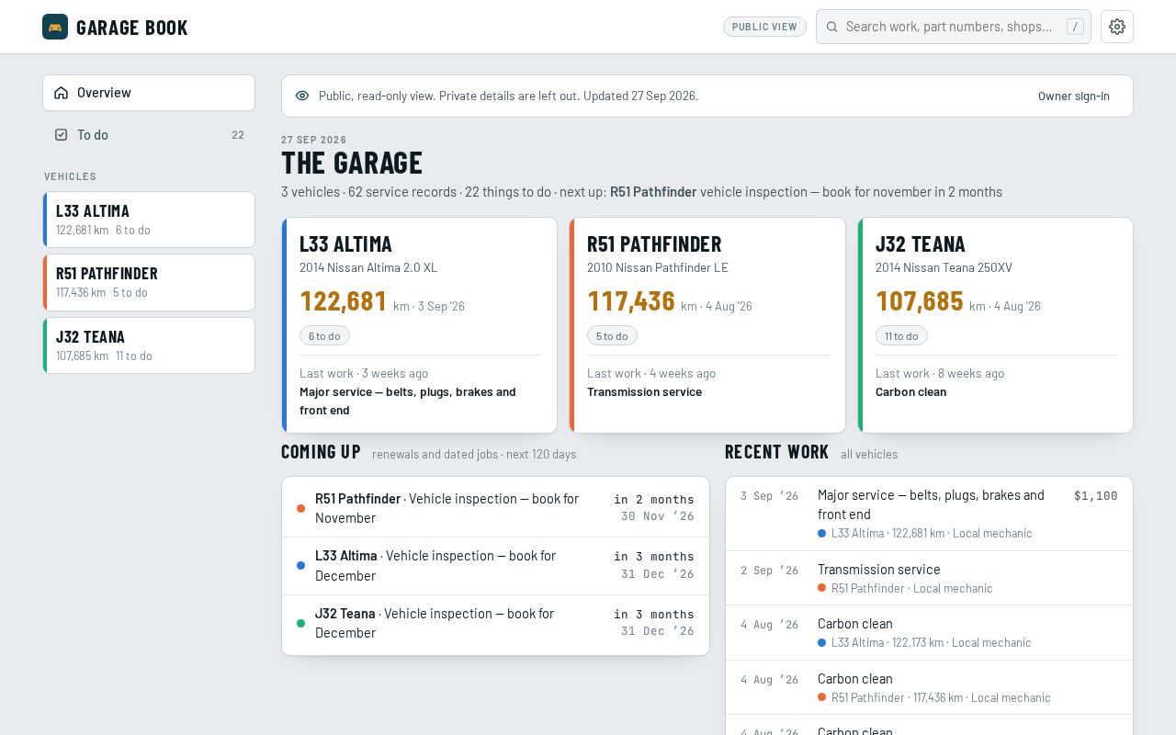
Task: Open the To do sidebar item
Action: pos(149,135)
